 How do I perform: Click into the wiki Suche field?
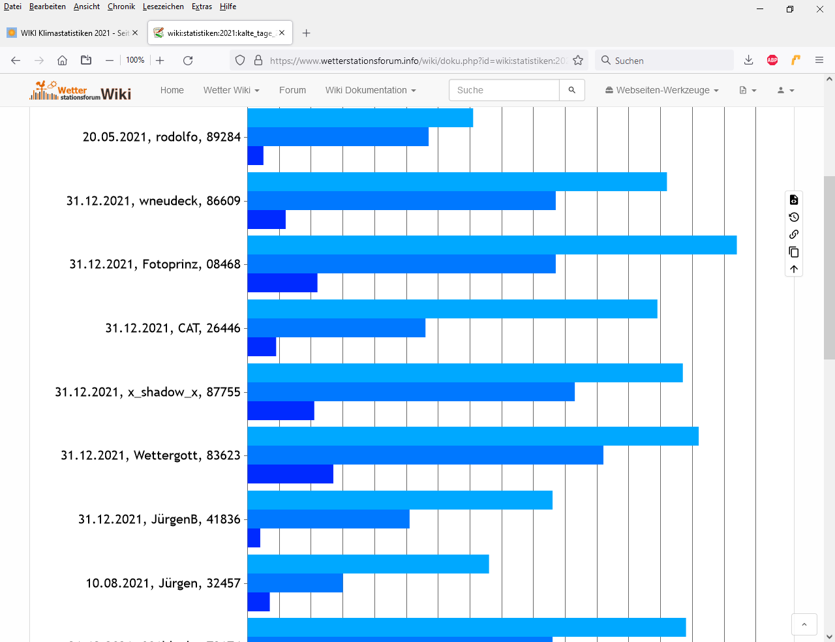504,90
